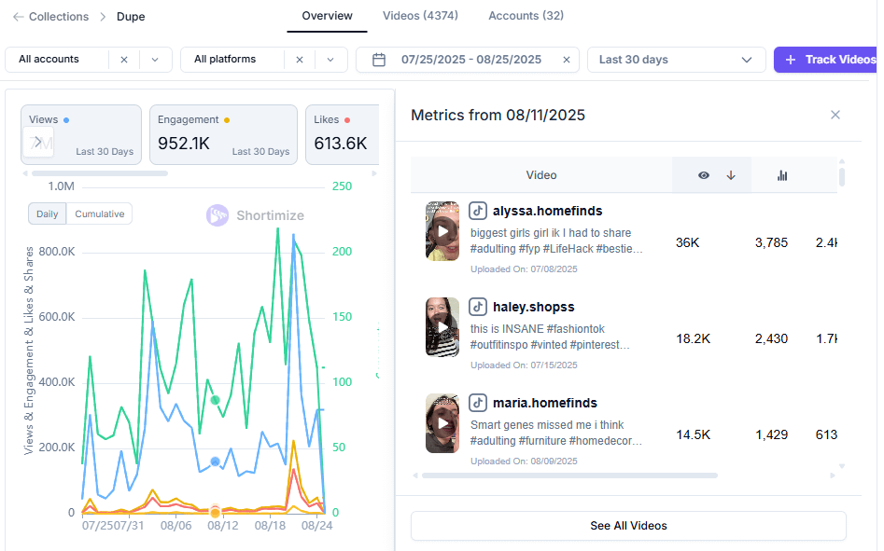The height and width of the screenshot is (551, 884).
Task: Close the Metrics from 08/11/2025 panel
Action: [835, 115]
